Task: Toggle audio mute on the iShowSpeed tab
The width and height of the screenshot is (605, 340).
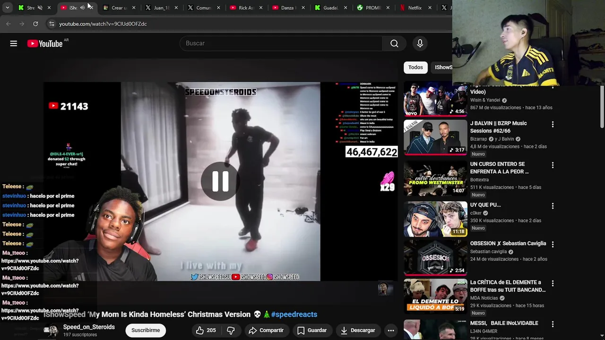Action: pos(82,8)
